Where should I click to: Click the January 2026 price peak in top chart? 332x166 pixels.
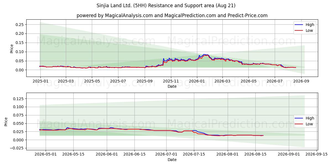click(x=205, y=55)
